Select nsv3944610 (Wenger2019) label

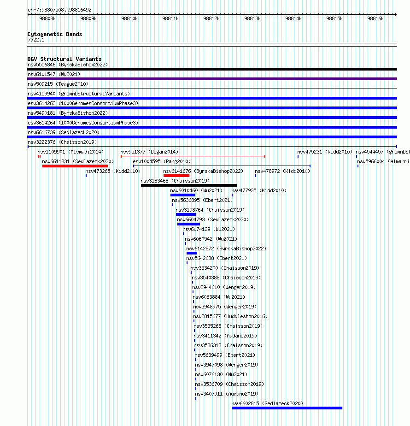click(x=224, y=287)
